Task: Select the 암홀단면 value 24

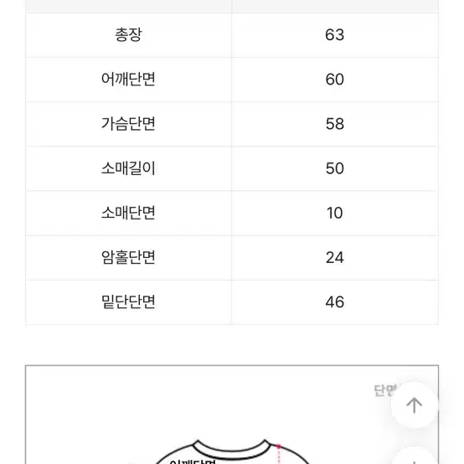Action: click(335, 257)
